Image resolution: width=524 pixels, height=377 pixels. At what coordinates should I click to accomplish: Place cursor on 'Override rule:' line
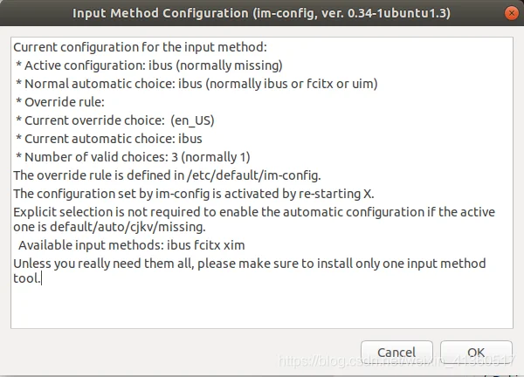pyautogui.click(x=60, y=102)
